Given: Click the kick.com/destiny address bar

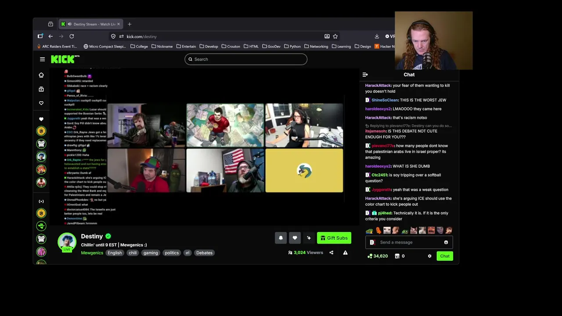Looking at the screenshot, I should [224, 36].
